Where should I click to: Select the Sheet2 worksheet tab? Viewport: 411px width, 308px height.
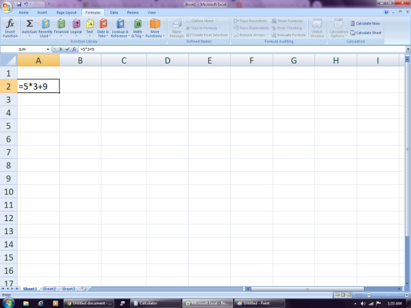(x=49, y=289)
